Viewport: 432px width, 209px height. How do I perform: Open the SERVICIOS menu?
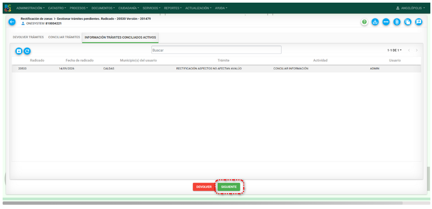point(152,8)
